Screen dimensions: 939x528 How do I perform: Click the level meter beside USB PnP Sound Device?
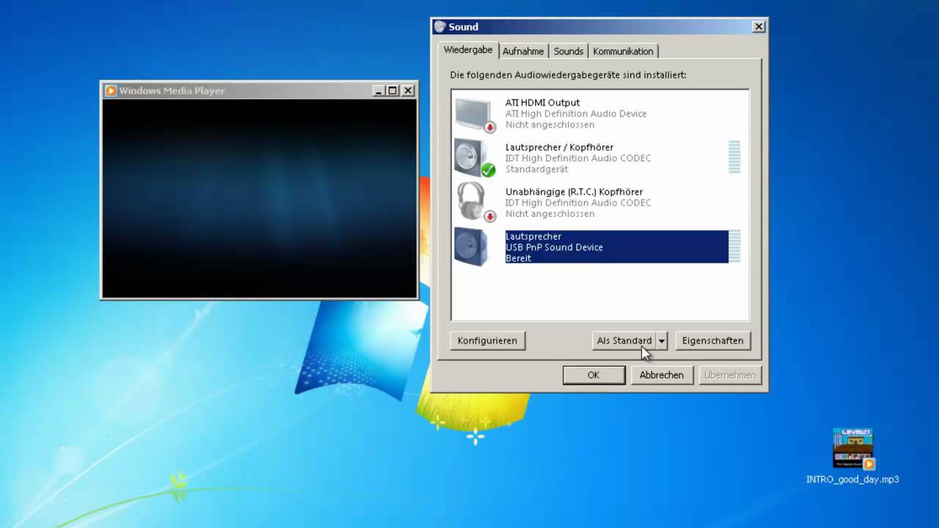tap(734, 246)
